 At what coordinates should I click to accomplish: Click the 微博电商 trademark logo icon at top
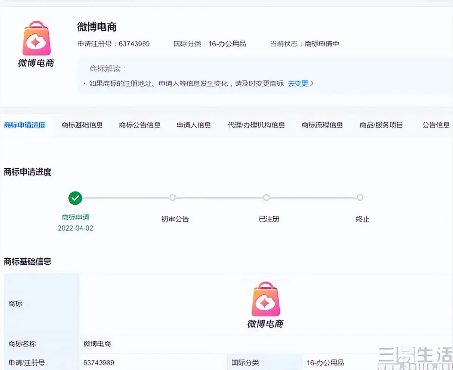tap(36, 40)
